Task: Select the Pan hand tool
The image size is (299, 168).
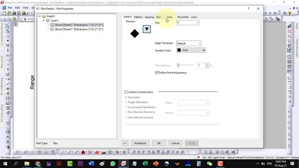Action: pos(8,93)
